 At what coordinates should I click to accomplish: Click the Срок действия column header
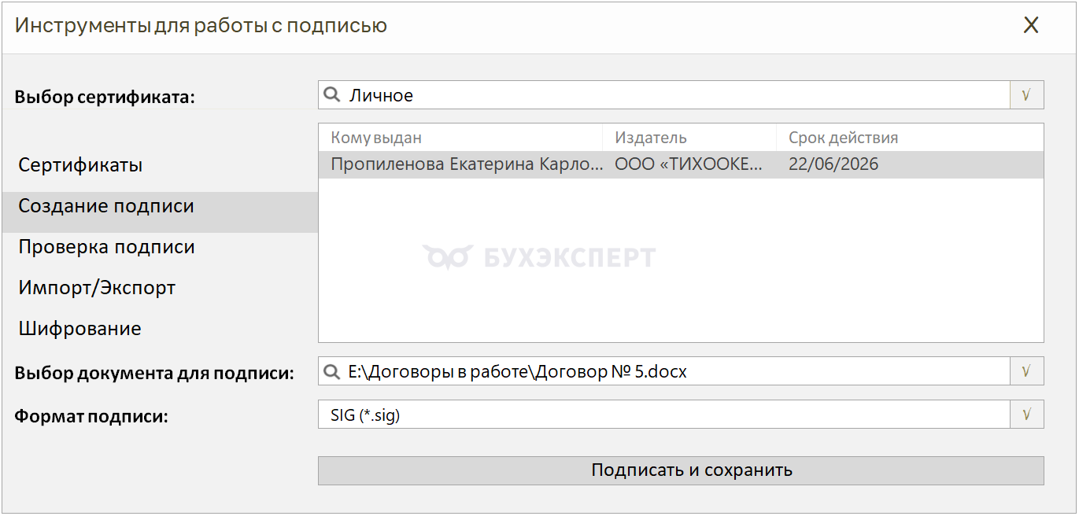[843, 138]
